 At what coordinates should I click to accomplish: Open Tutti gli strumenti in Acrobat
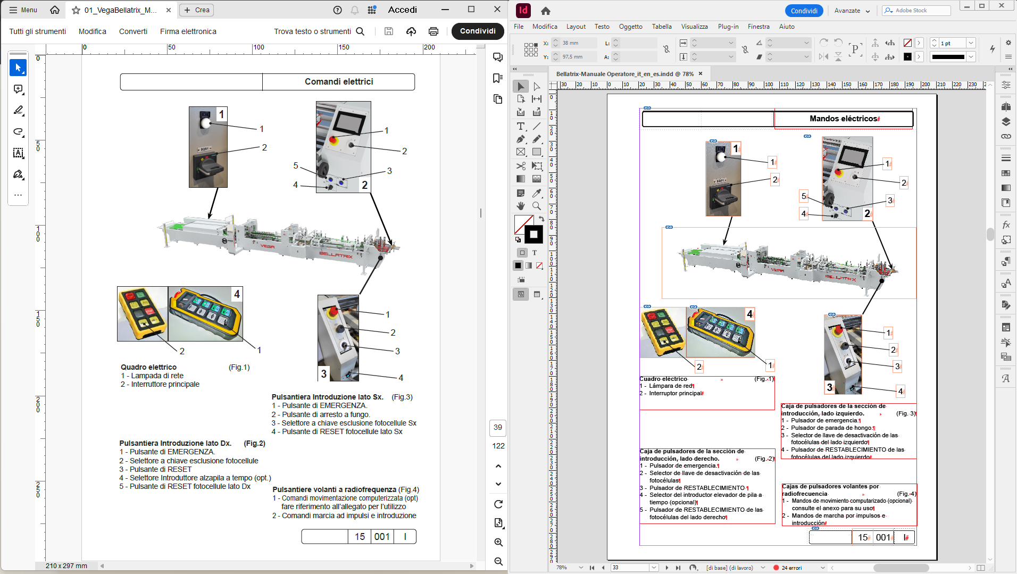point(38,31)
